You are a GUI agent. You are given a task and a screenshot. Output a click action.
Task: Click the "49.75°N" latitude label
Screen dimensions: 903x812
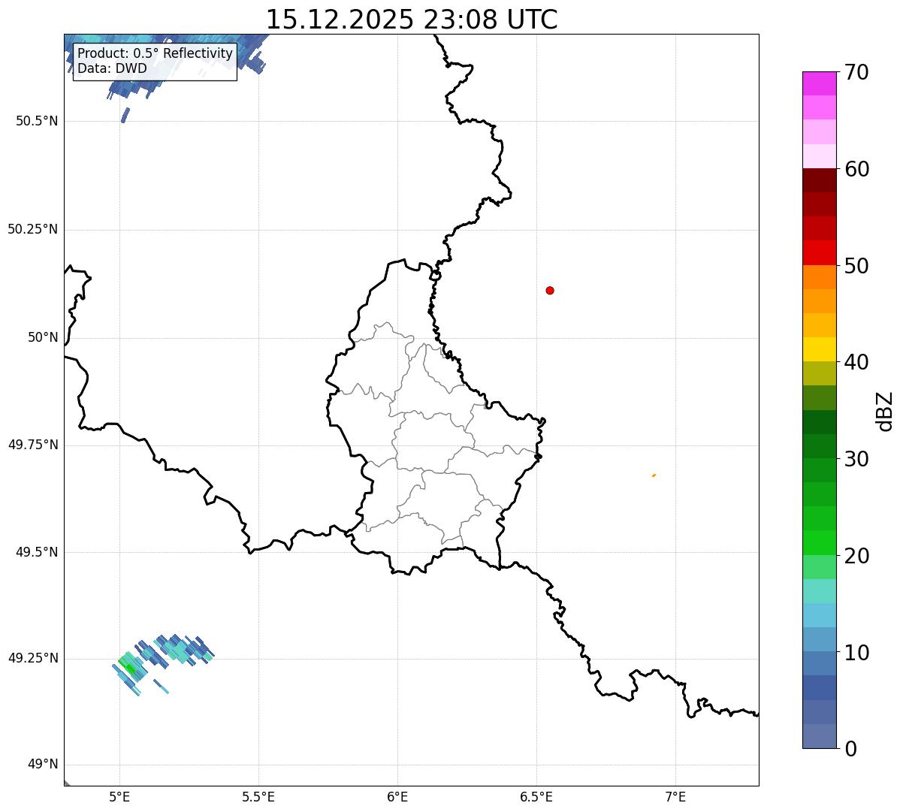click(x=33, y=445)
